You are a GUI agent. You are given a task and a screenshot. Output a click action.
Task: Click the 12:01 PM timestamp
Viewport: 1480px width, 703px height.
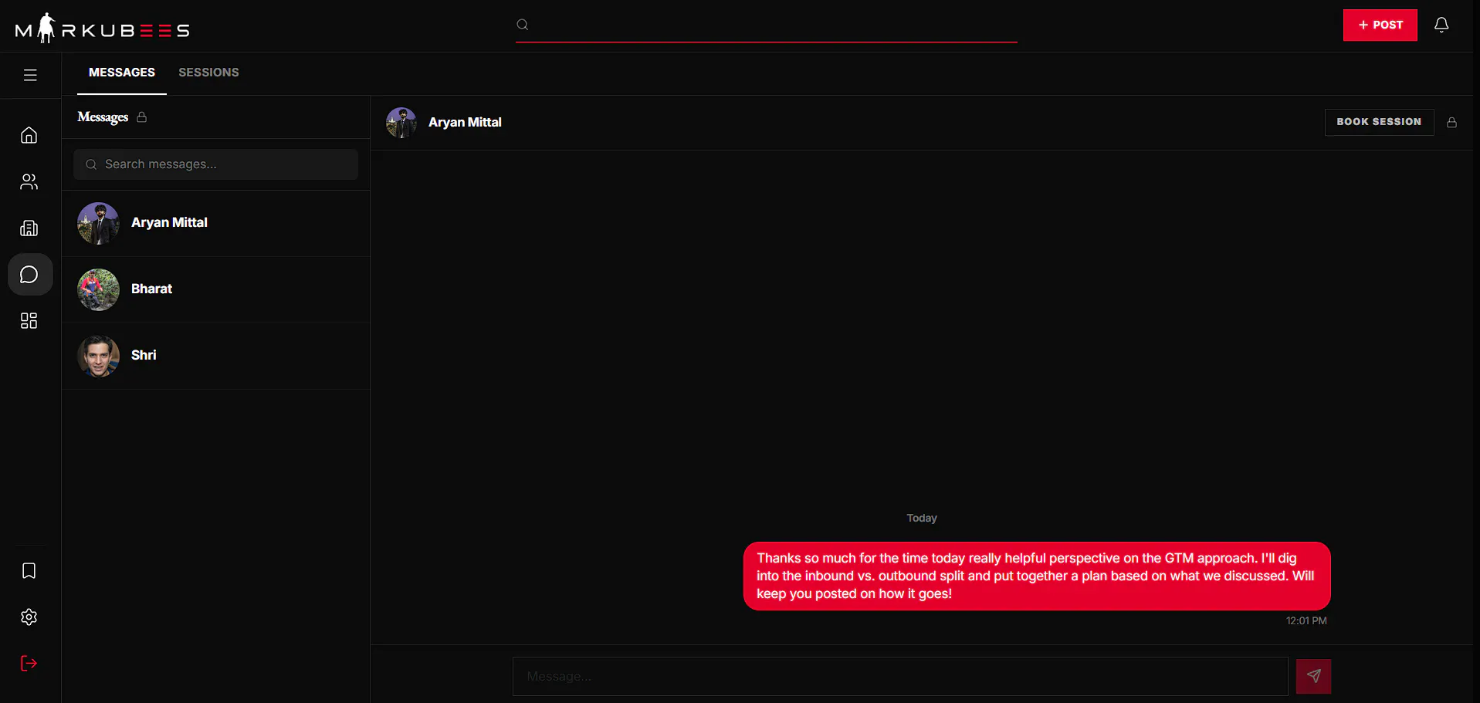[1306, 620]
